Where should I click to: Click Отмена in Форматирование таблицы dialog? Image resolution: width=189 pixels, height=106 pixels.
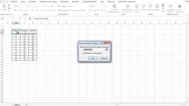pyautogui.click(x=104, y=58)
